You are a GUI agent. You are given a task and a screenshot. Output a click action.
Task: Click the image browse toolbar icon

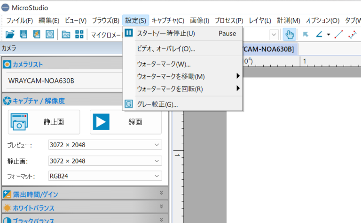(x=66, y=34)
